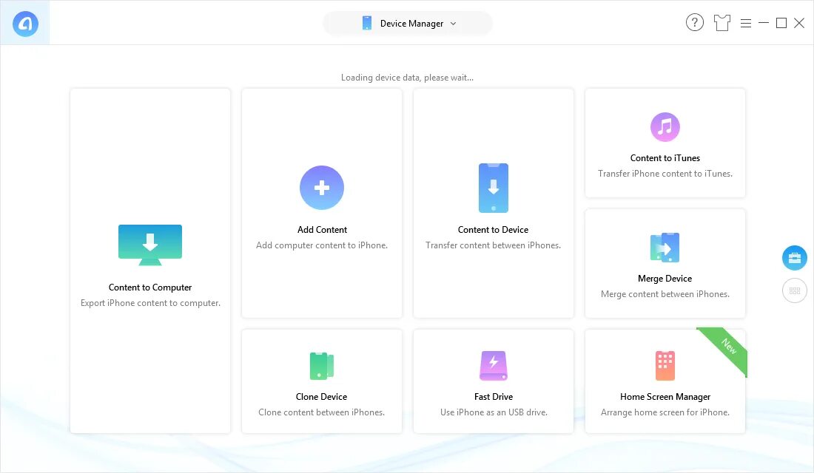Select the Content to Computer title

coord(150,287)
